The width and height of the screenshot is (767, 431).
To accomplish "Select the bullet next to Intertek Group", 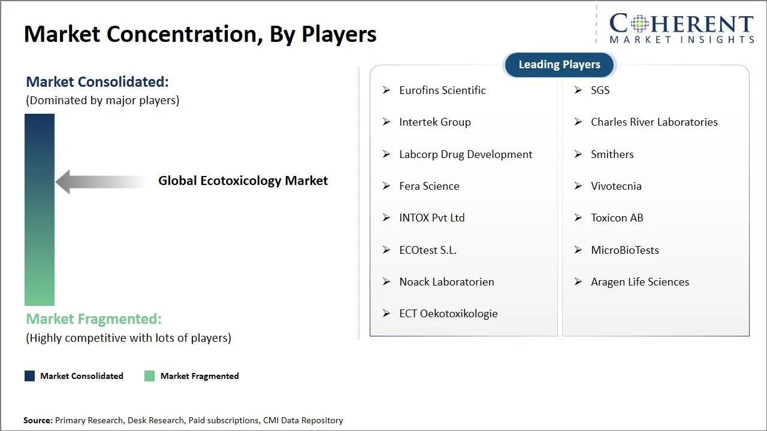I will (386, 122).
